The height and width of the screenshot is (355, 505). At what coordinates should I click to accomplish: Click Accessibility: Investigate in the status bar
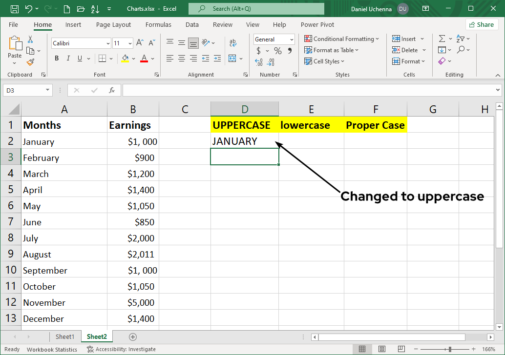pos(122,349)
